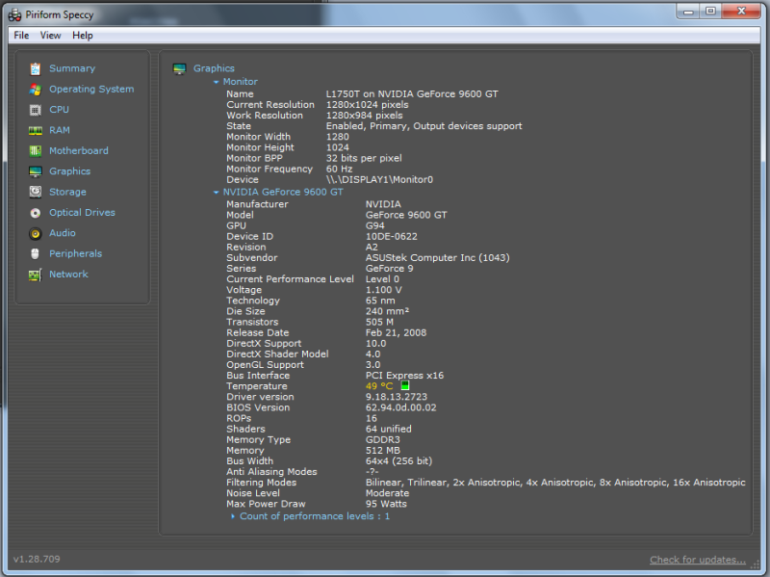Maximize the Piriform Speccy window

710,12
